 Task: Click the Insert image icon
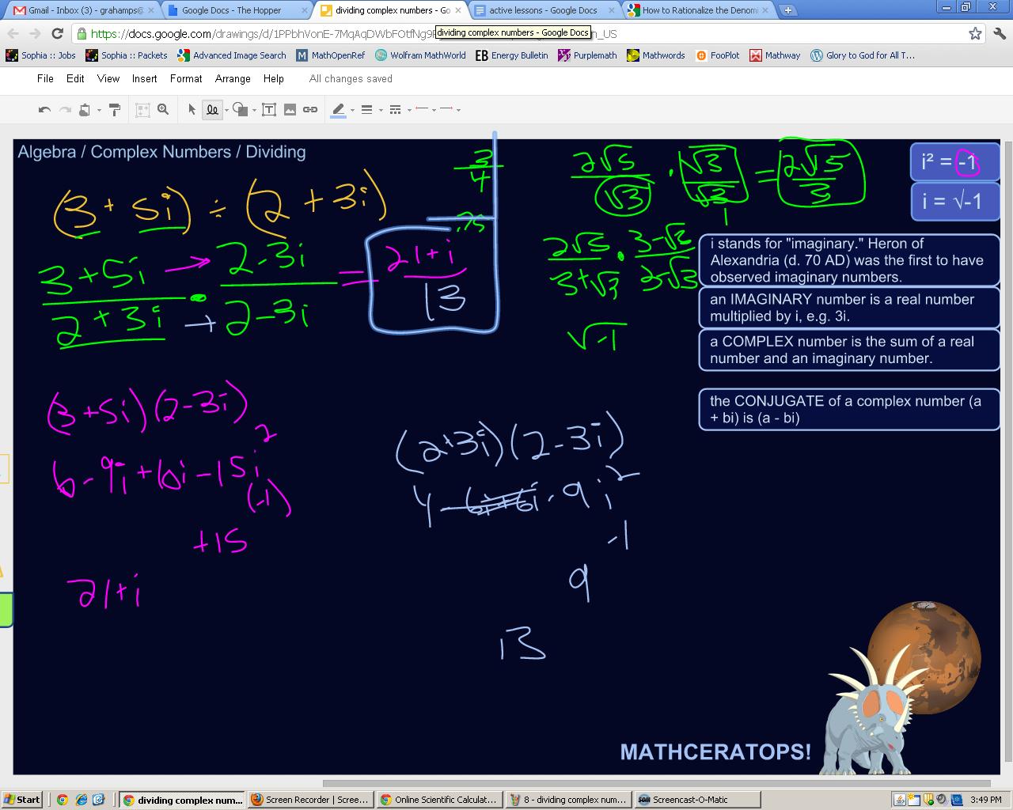click(290, 110)
